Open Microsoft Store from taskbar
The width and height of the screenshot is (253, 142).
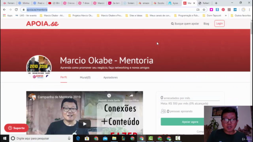click(x=87, y=138)
